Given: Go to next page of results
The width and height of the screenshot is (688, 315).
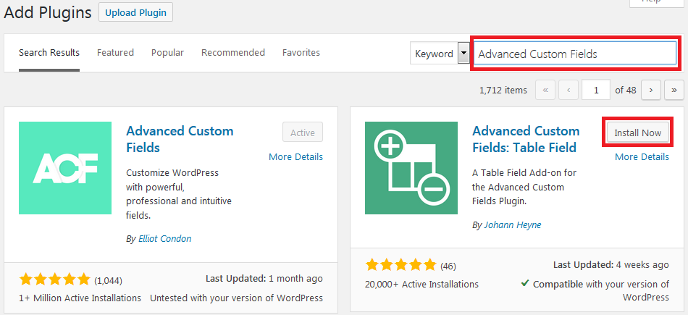Looking at the screenshot, I should [x=651, y=90].
